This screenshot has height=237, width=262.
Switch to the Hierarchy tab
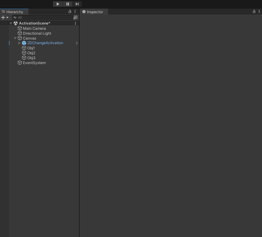pyautogui.click(x=14, y=12)
